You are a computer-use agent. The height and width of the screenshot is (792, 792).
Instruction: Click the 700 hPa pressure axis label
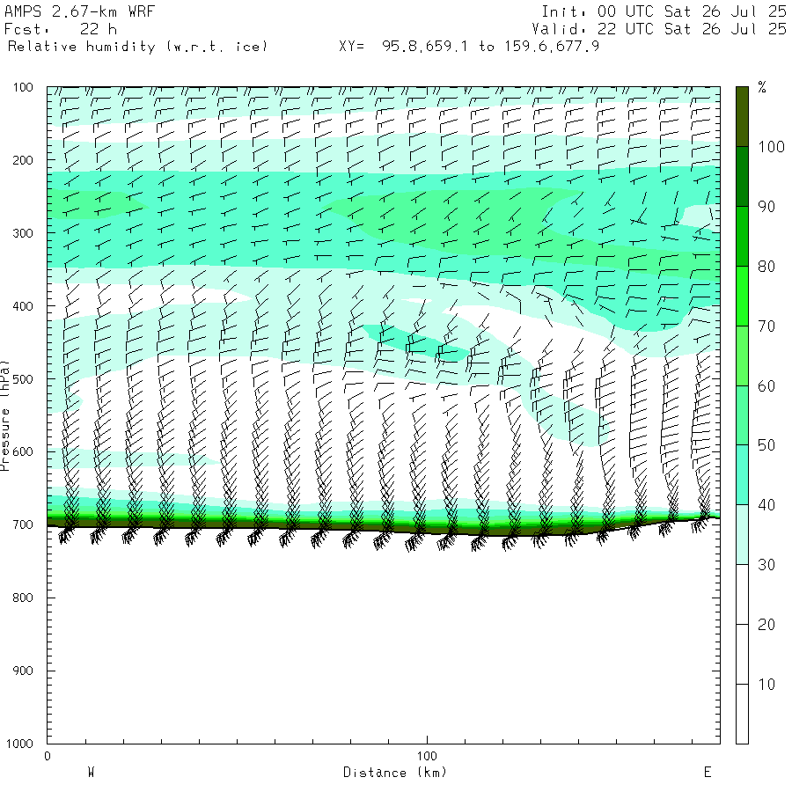point(23,525)
